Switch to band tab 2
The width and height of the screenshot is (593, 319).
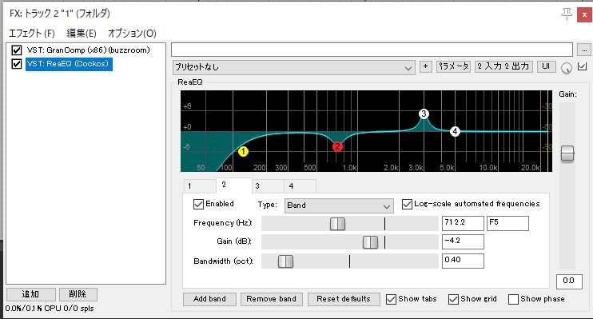(233, 185)
